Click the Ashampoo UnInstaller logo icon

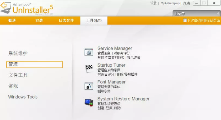coord(6,7)
